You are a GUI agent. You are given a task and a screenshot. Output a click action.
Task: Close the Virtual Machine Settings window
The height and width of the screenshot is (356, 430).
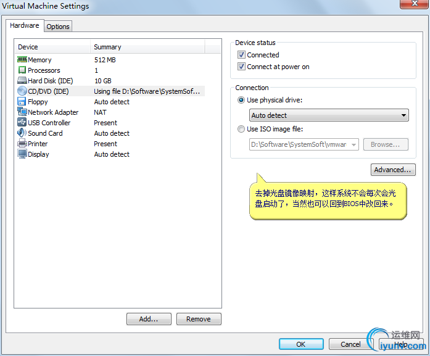click(x=415, y=4)
